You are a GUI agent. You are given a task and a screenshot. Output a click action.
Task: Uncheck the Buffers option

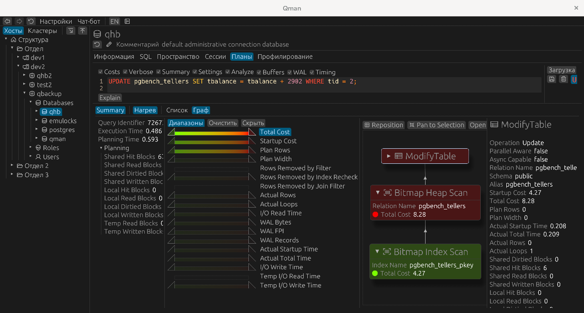259,72
